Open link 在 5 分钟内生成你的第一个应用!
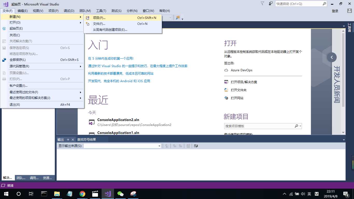The image size is (354, 199). 111,59
